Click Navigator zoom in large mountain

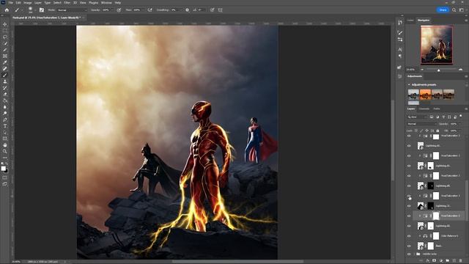tap(461, 70)
